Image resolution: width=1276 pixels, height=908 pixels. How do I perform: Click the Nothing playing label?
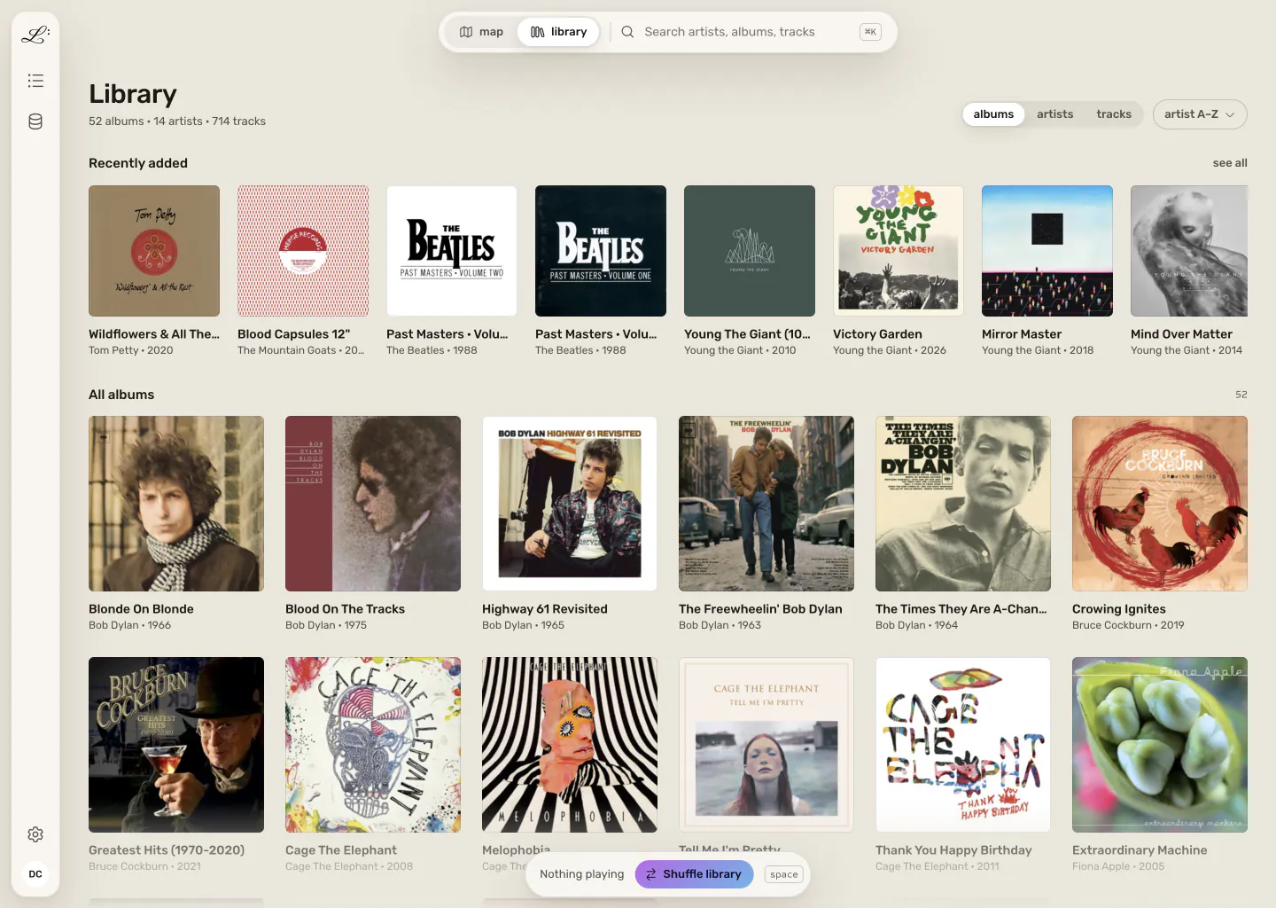[x=581, y=874]
